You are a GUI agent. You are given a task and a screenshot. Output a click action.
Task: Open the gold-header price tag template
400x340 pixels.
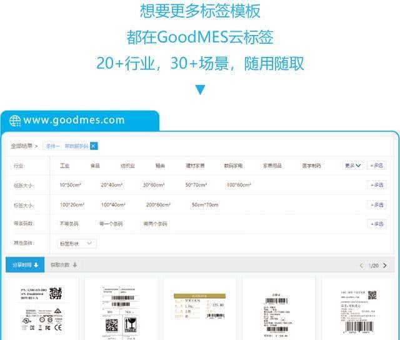pos(199,309)
